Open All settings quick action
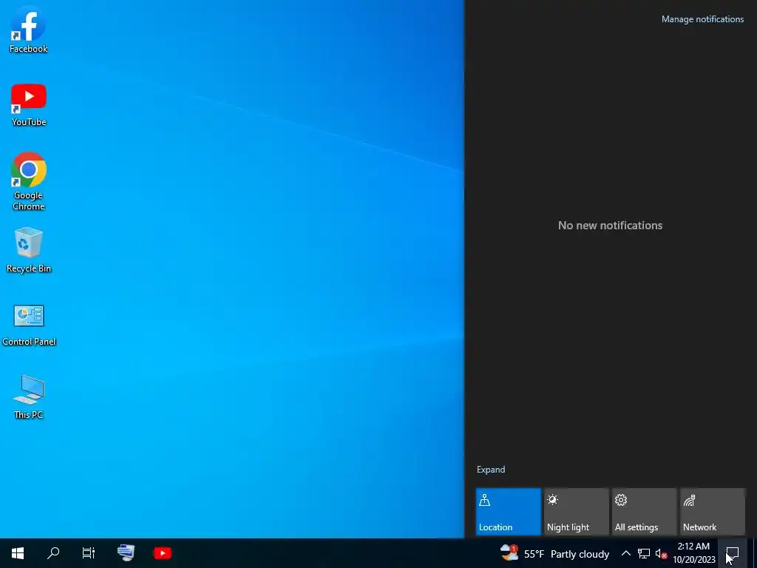757x568 pixels. point(645,512)
